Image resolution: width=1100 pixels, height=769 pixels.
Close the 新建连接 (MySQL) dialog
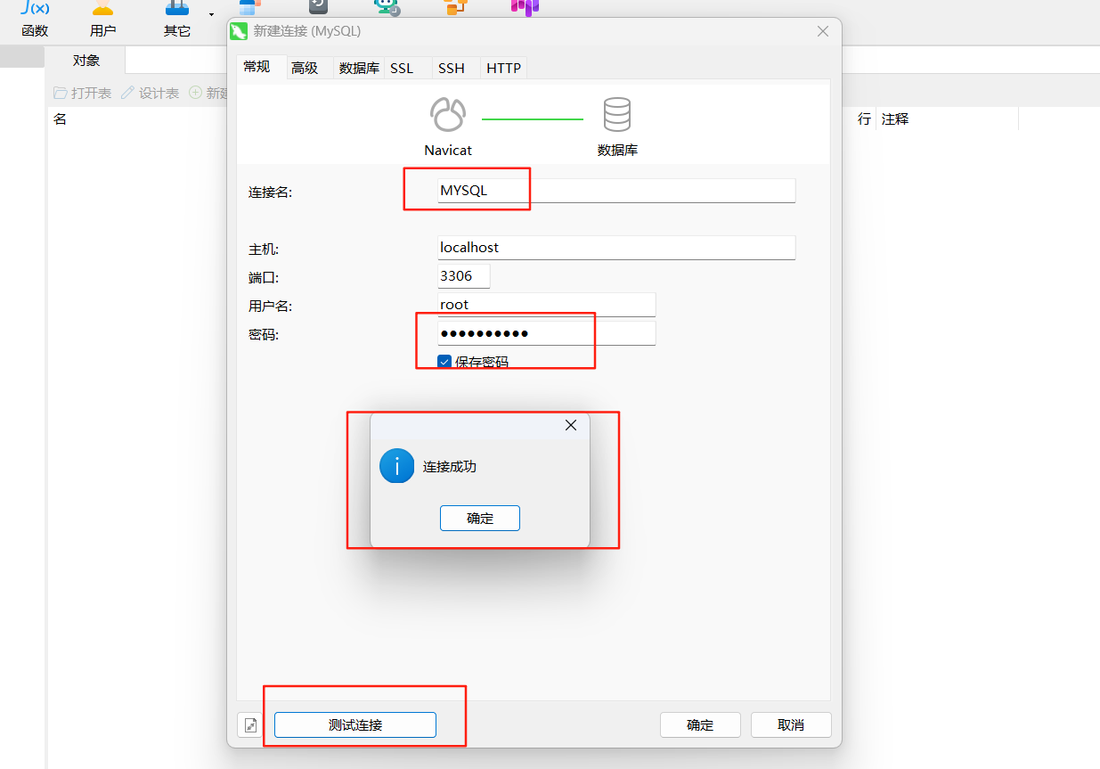(823, 31)
